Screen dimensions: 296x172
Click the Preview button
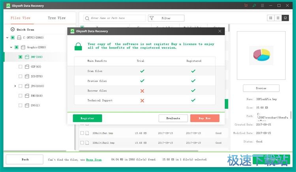[261, 88]
